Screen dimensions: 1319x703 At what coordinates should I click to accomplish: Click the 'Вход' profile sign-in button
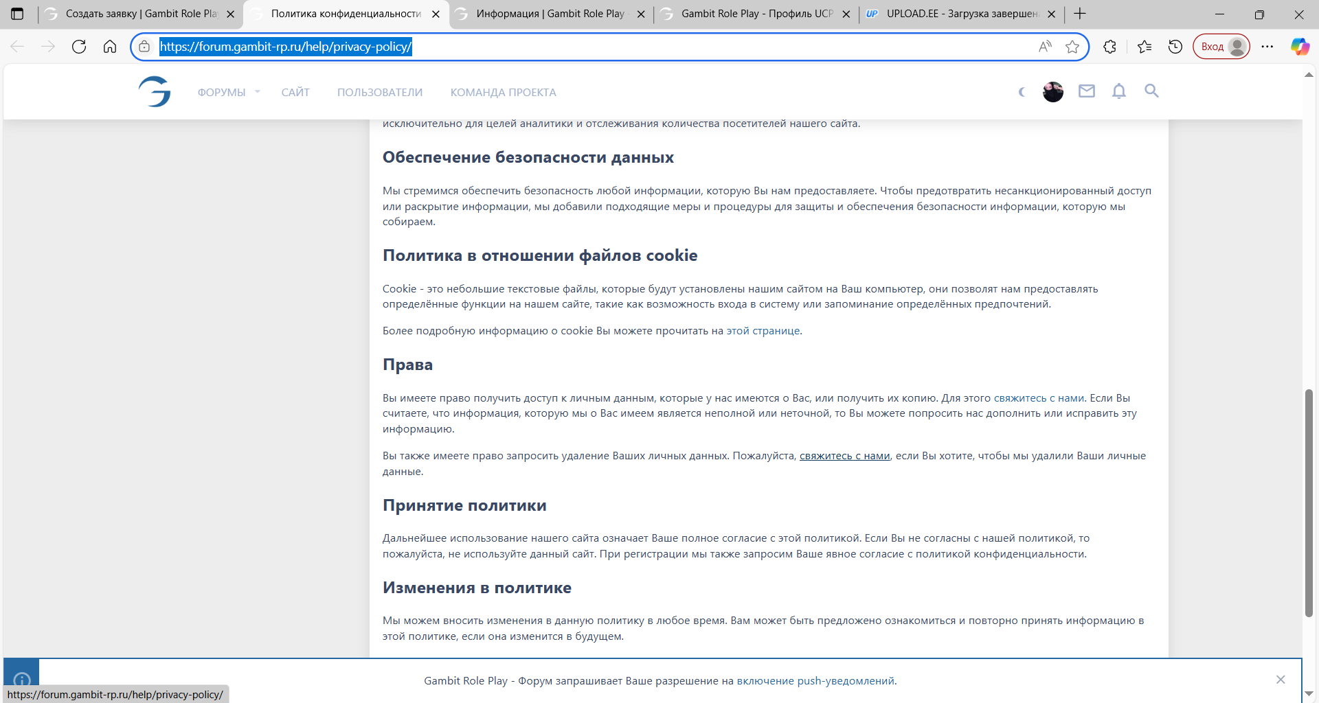1221,47
